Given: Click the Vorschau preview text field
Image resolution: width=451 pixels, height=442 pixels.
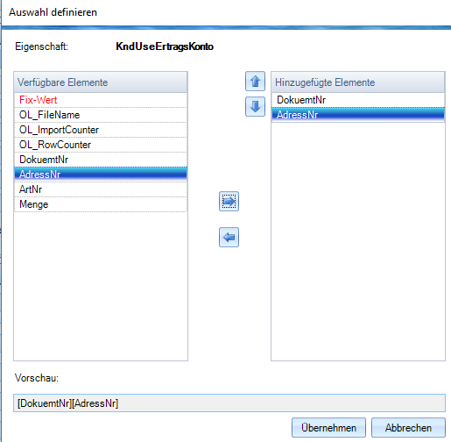Looking at the screenshot, I should (x=229, y=403).
